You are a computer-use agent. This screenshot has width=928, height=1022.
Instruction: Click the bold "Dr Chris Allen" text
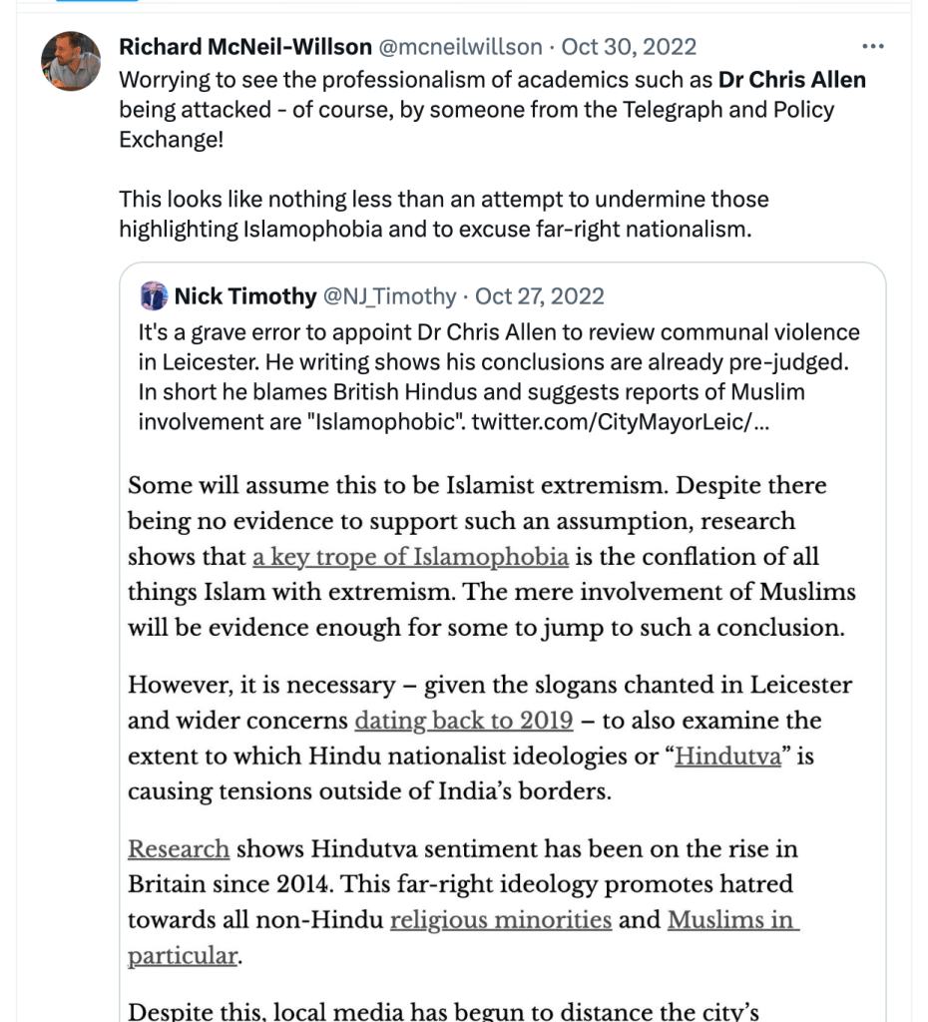(x=792, y=80)
